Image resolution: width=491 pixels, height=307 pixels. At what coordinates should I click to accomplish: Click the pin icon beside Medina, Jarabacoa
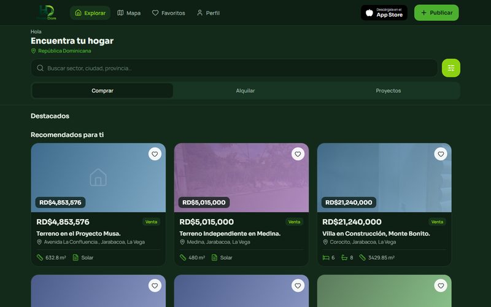[182, 242]
